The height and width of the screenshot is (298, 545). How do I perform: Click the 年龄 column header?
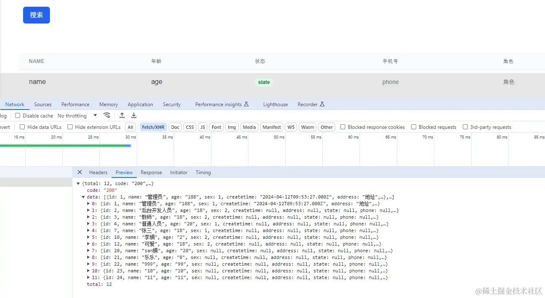click(156, 61)
